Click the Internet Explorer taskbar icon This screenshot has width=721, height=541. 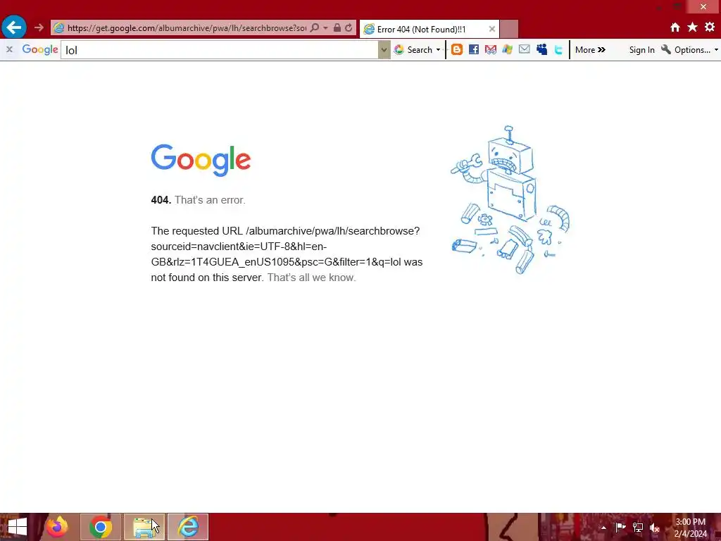[x=188, y=527]
